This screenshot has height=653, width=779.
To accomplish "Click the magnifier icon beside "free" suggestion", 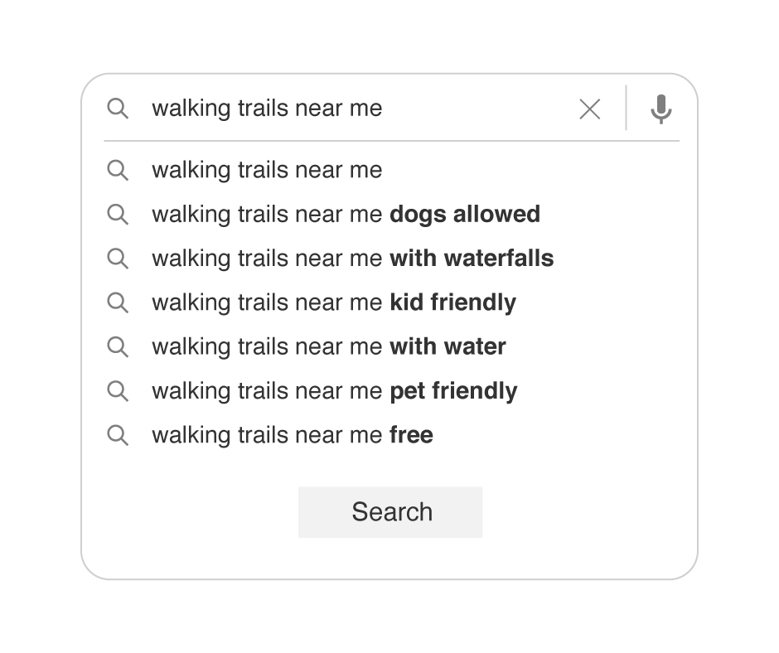I will 118,435.
